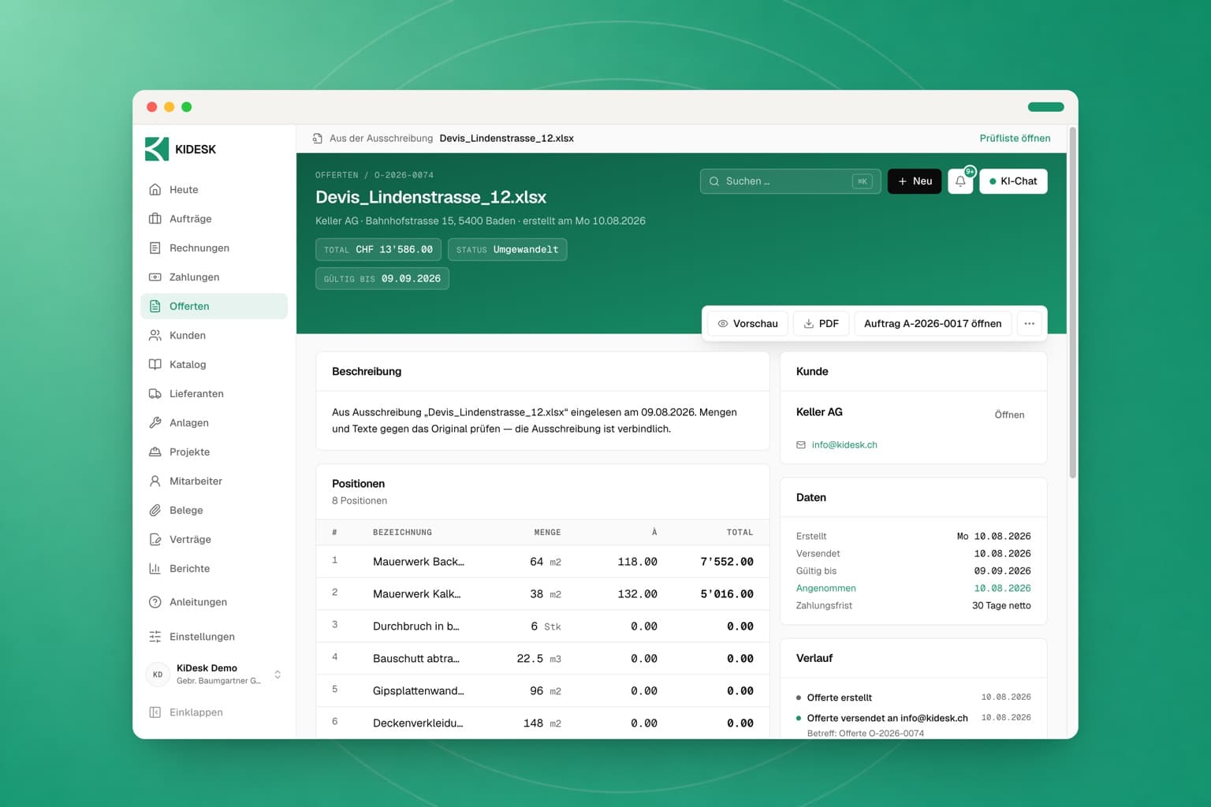
Task: Click the Katalog book icon
Action: (x=155, y=365)
